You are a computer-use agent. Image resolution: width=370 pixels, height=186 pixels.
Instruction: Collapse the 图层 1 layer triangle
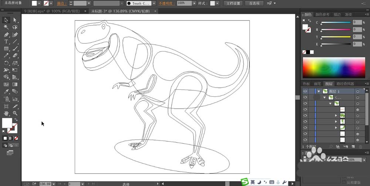pyautogui.click(x=319, y=91)
